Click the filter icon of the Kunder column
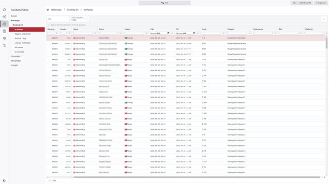Image resolution: width=329 pixels, height=184 pixels. click(70, 33)
